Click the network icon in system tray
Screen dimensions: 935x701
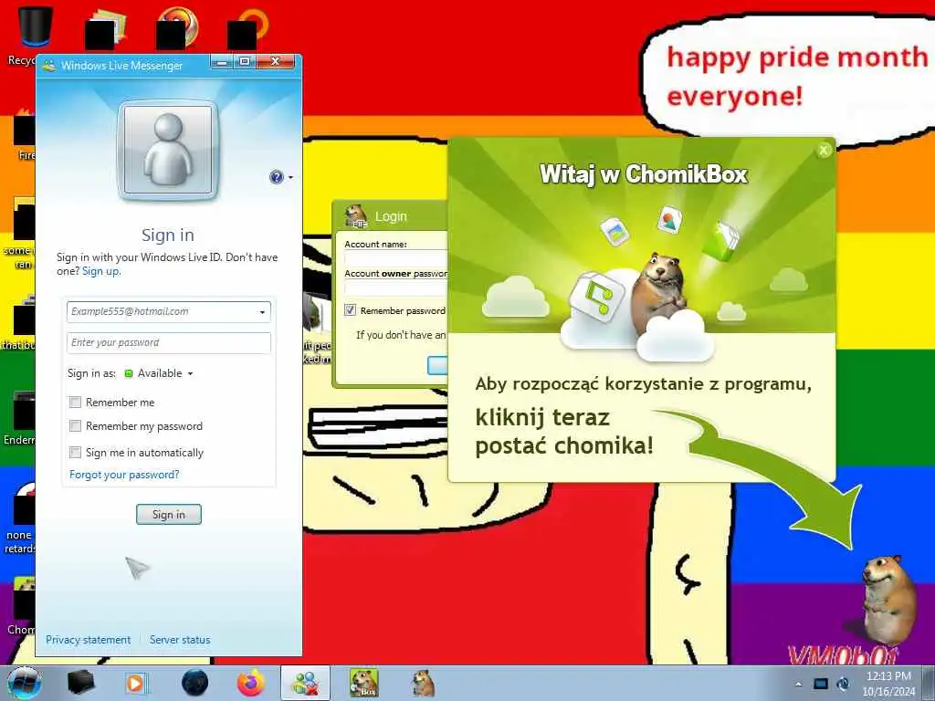821,684
